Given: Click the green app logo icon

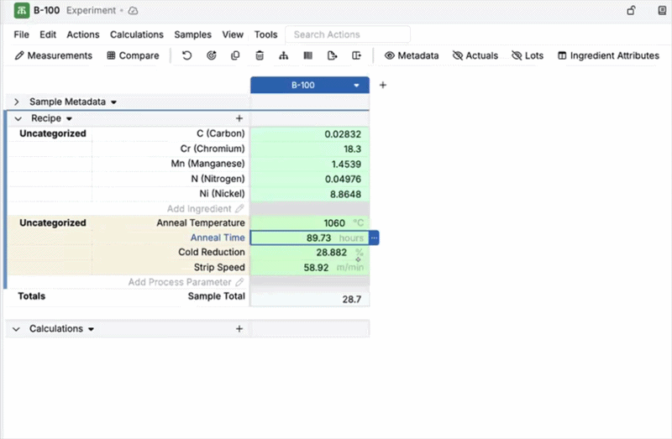Looking at the screenshot, I should (22, 10).
